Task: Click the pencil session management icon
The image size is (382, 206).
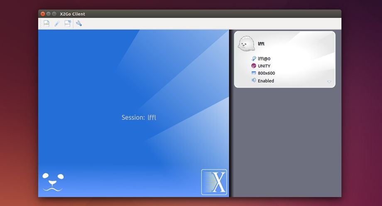Action: click(x=57, y=24)
